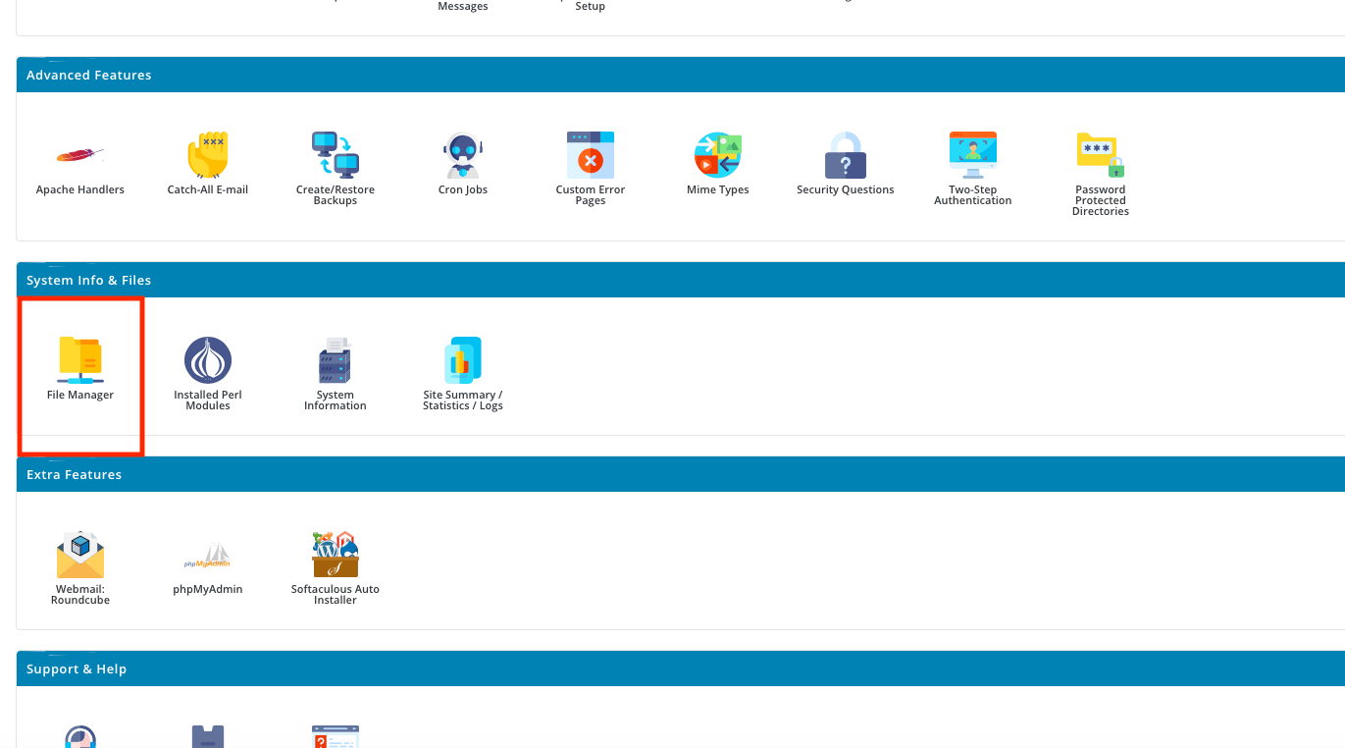The height and width of the screenshot is (748, 1345).
Task: Click the File Manager label link
Action: pos(79,394)
